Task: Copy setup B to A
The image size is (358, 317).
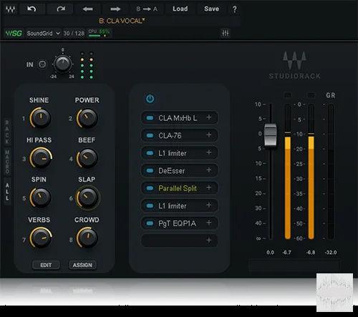Action: click(x=147, y=9)
